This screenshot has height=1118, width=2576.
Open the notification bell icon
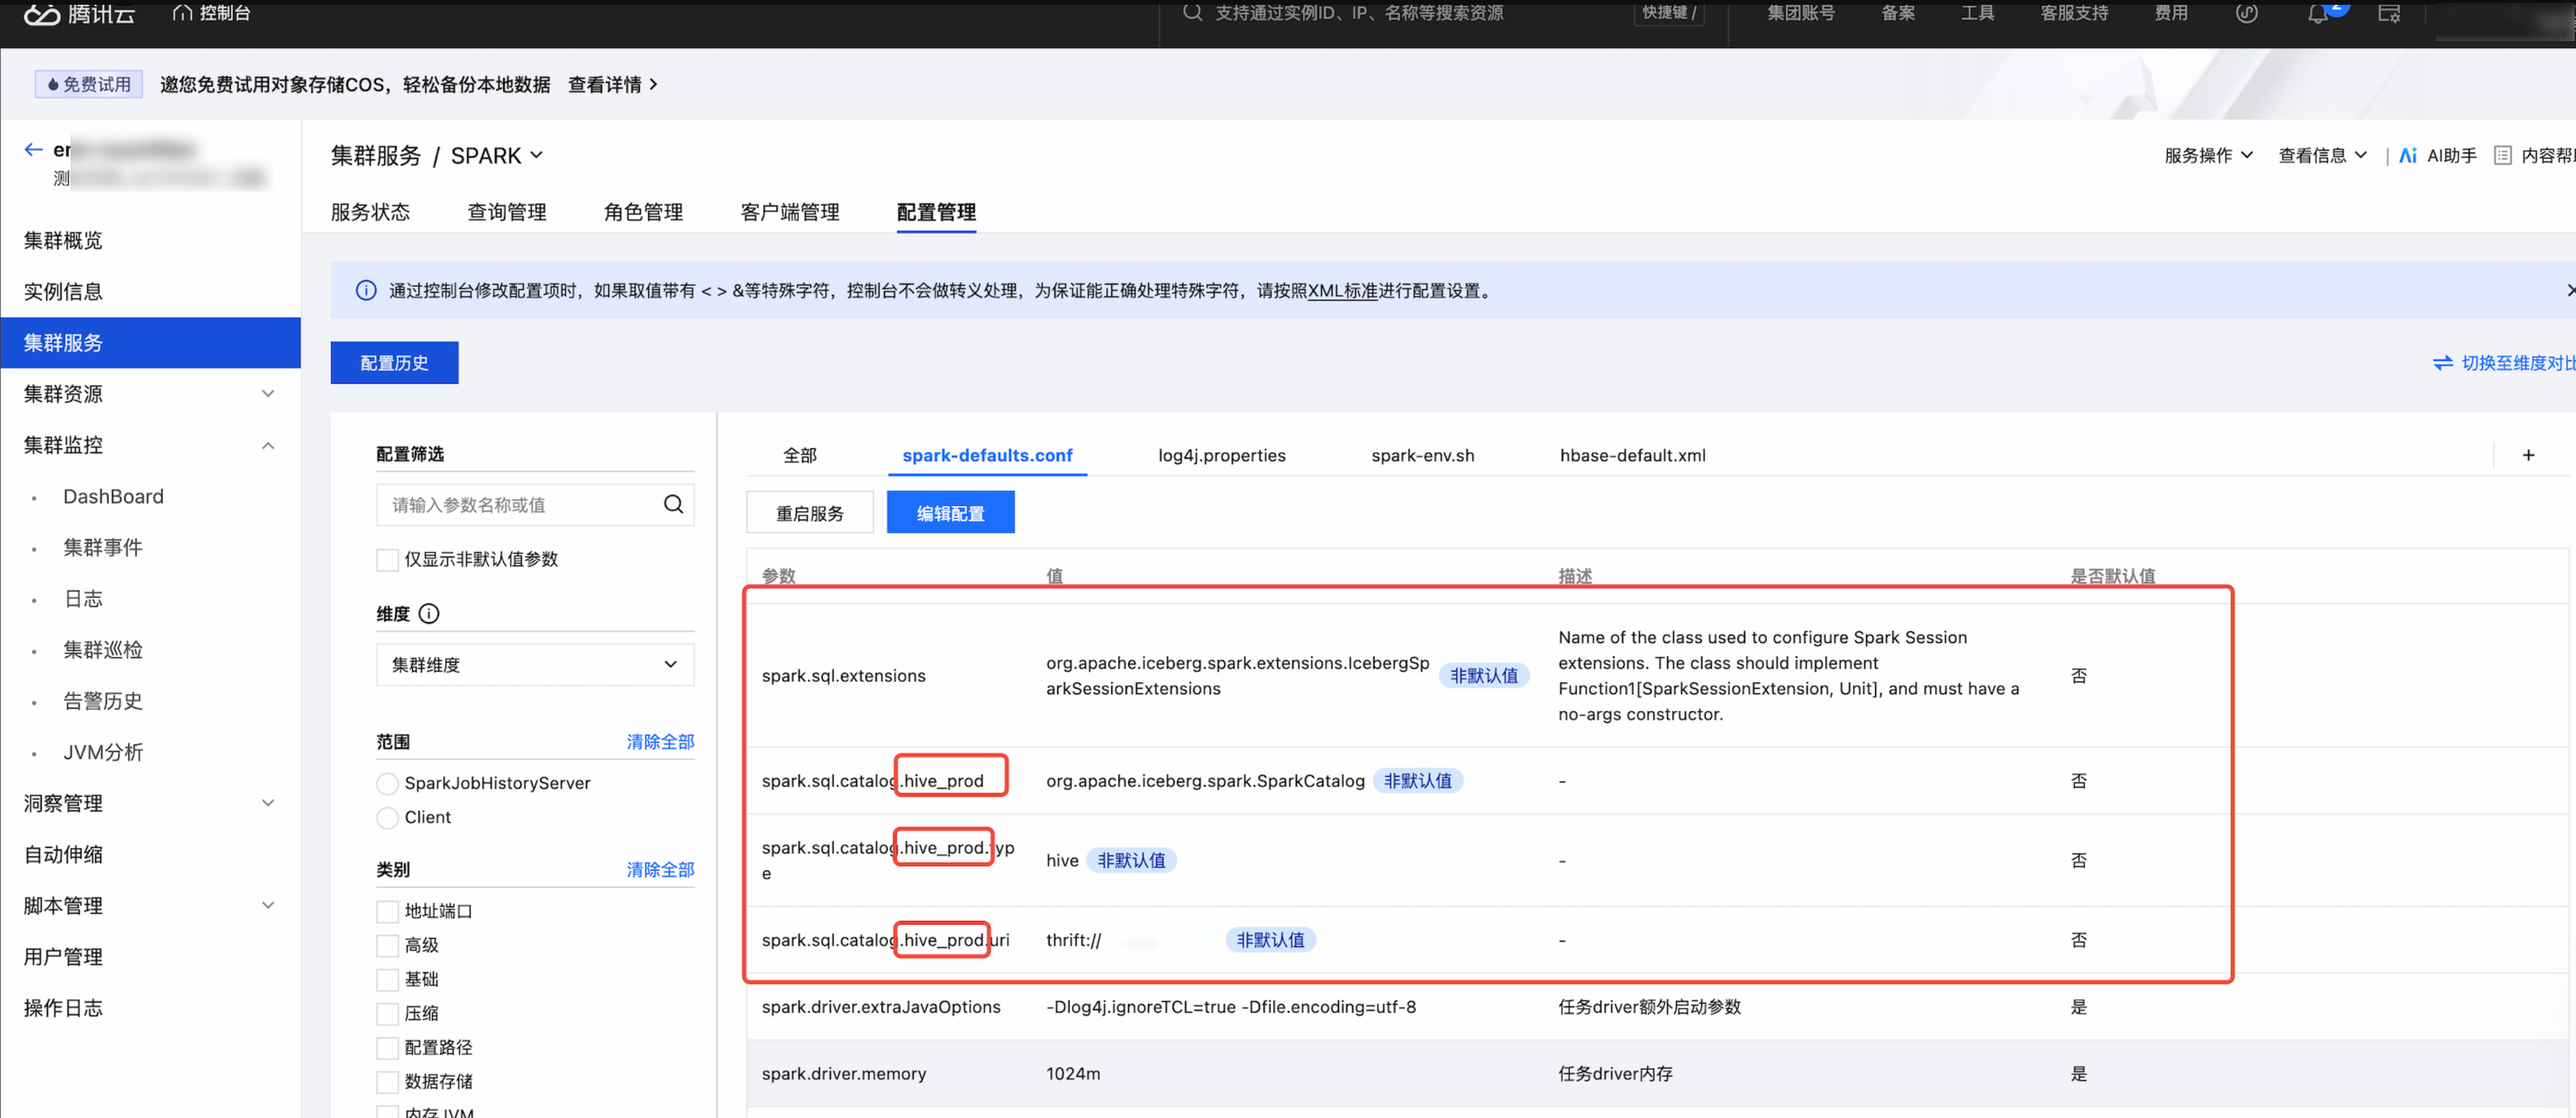coord(2317,13)
